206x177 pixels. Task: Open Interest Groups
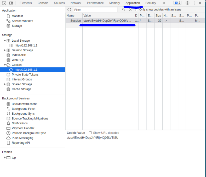tap(22, 80)
